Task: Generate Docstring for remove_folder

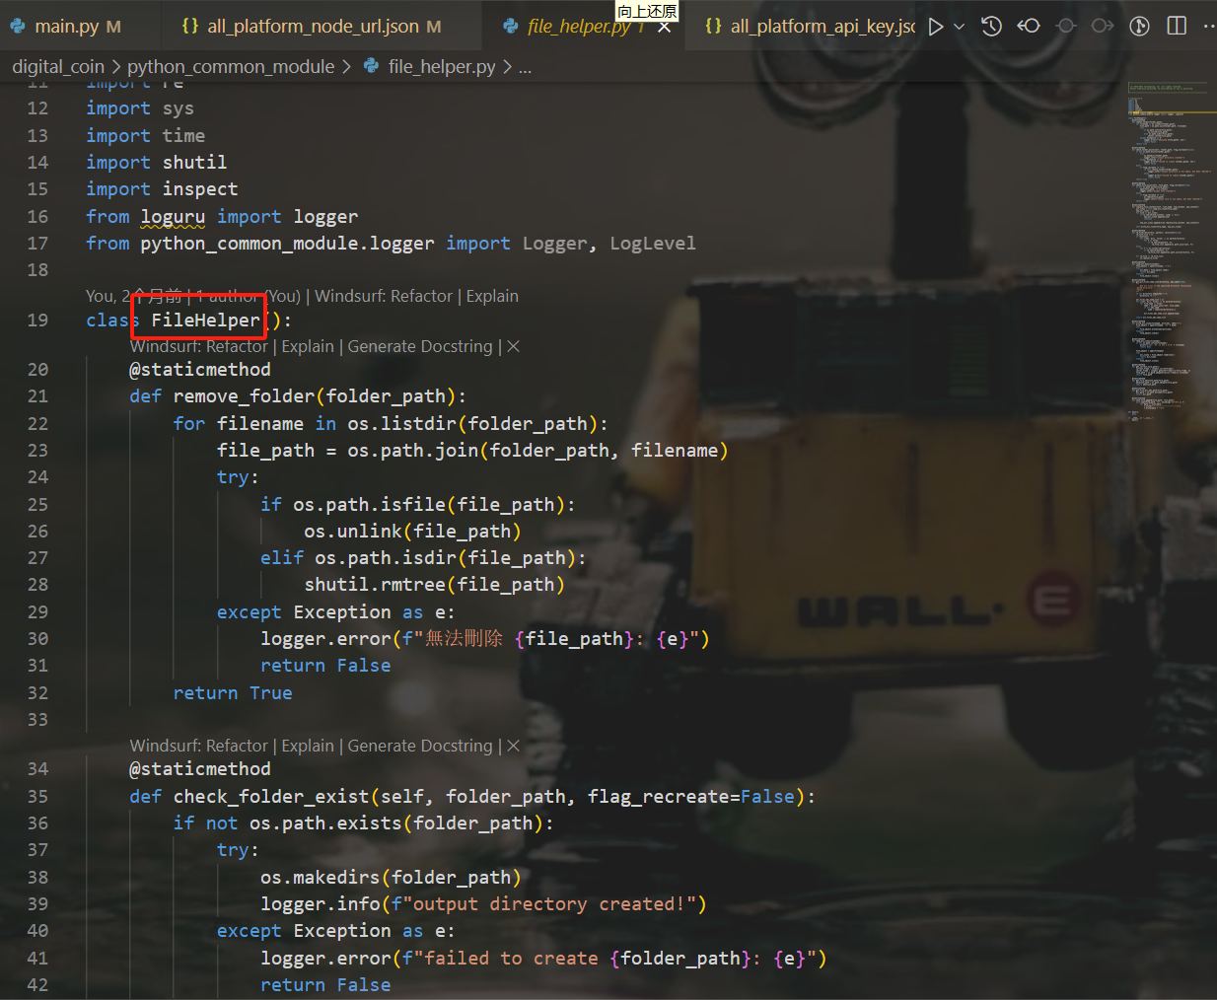Action: point(420,346)
